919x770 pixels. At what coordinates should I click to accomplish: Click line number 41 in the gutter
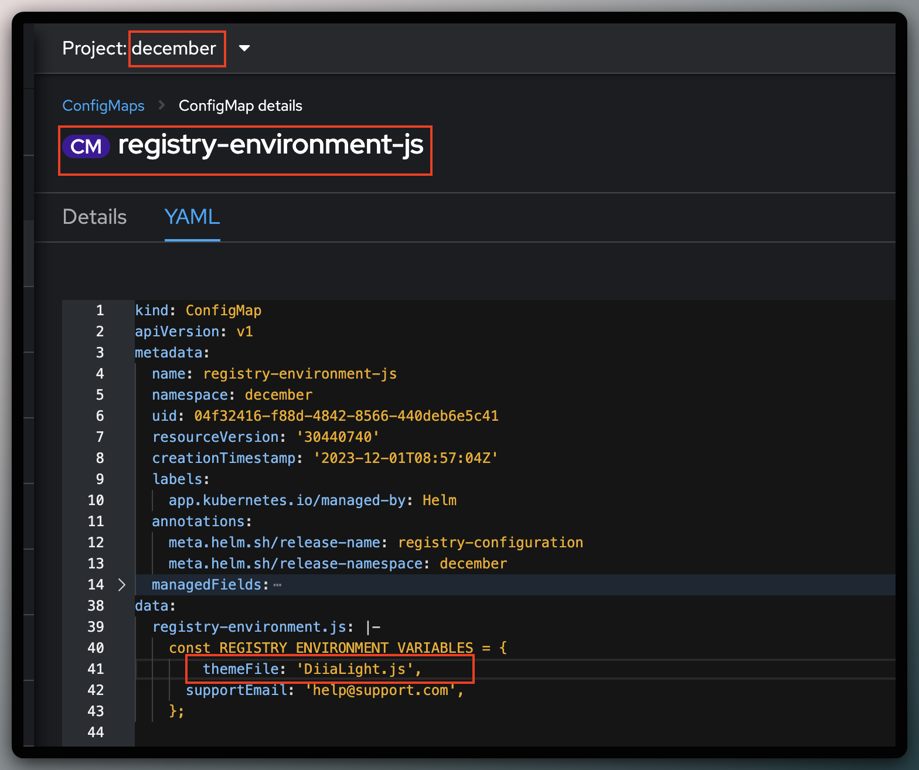(x=96, y=669)
